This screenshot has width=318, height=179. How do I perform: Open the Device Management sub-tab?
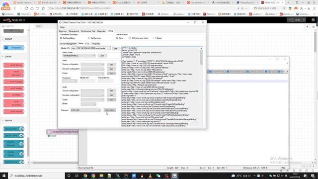point(68,44)
